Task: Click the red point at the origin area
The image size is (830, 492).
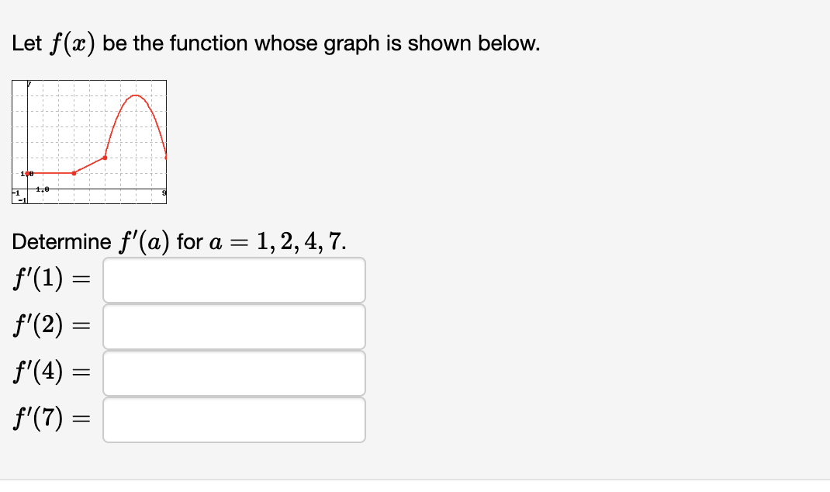Action: (27, 173)
